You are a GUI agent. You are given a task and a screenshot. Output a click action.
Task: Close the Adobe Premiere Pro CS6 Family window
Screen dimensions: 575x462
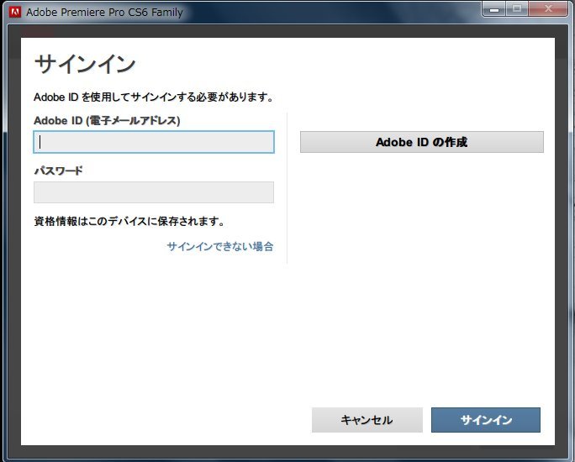click(x=548, y=8)
